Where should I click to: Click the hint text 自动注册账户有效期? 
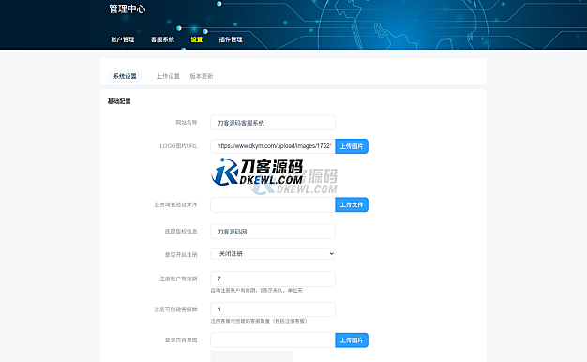pyautogui.click(x=256, y=290)
